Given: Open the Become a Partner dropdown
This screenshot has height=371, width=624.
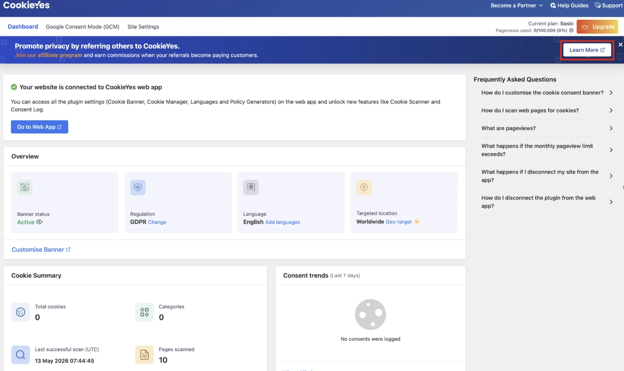Looking at the screenshot, I should click(x=516, y=6).
